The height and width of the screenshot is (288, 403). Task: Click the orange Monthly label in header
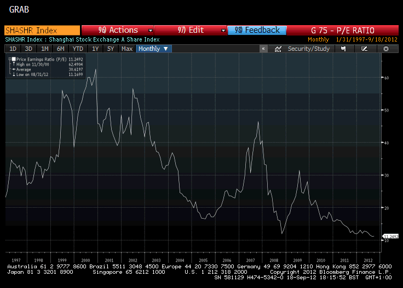click(318, 39)
